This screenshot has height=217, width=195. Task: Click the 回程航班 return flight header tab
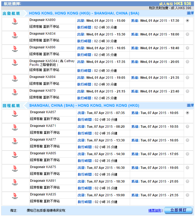(12, 106)
